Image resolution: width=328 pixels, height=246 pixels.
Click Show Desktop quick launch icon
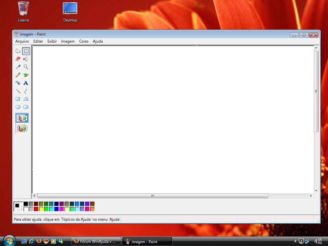pos(24,242)
